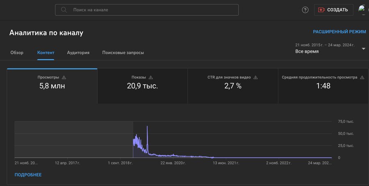
Task: Select the CTR для значков видео card
Action: click(232, 86)
